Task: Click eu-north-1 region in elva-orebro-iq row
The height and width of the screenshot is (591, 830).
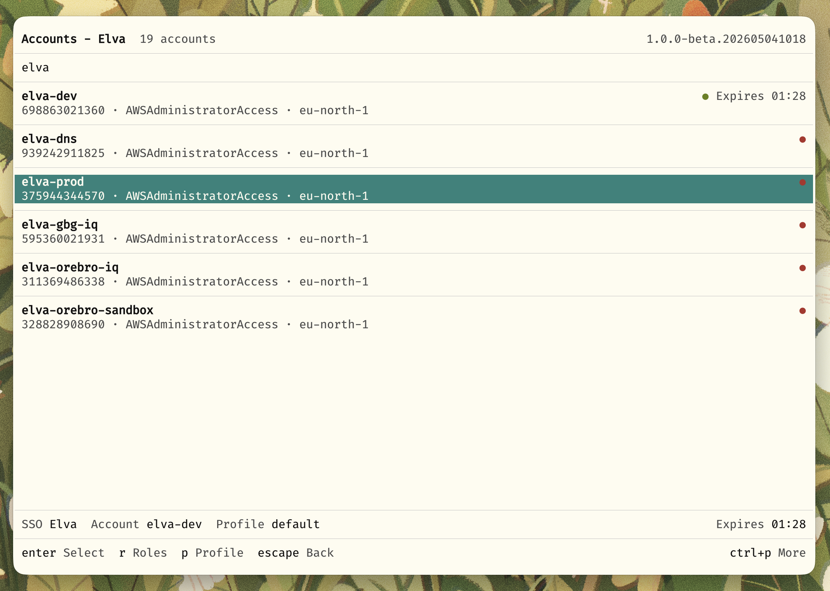Action: [x=334, y=282]
